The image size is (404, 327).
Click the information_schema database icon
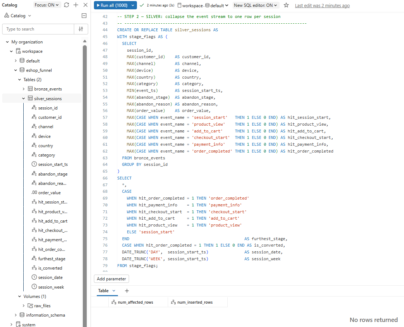(x=22, y=315)
